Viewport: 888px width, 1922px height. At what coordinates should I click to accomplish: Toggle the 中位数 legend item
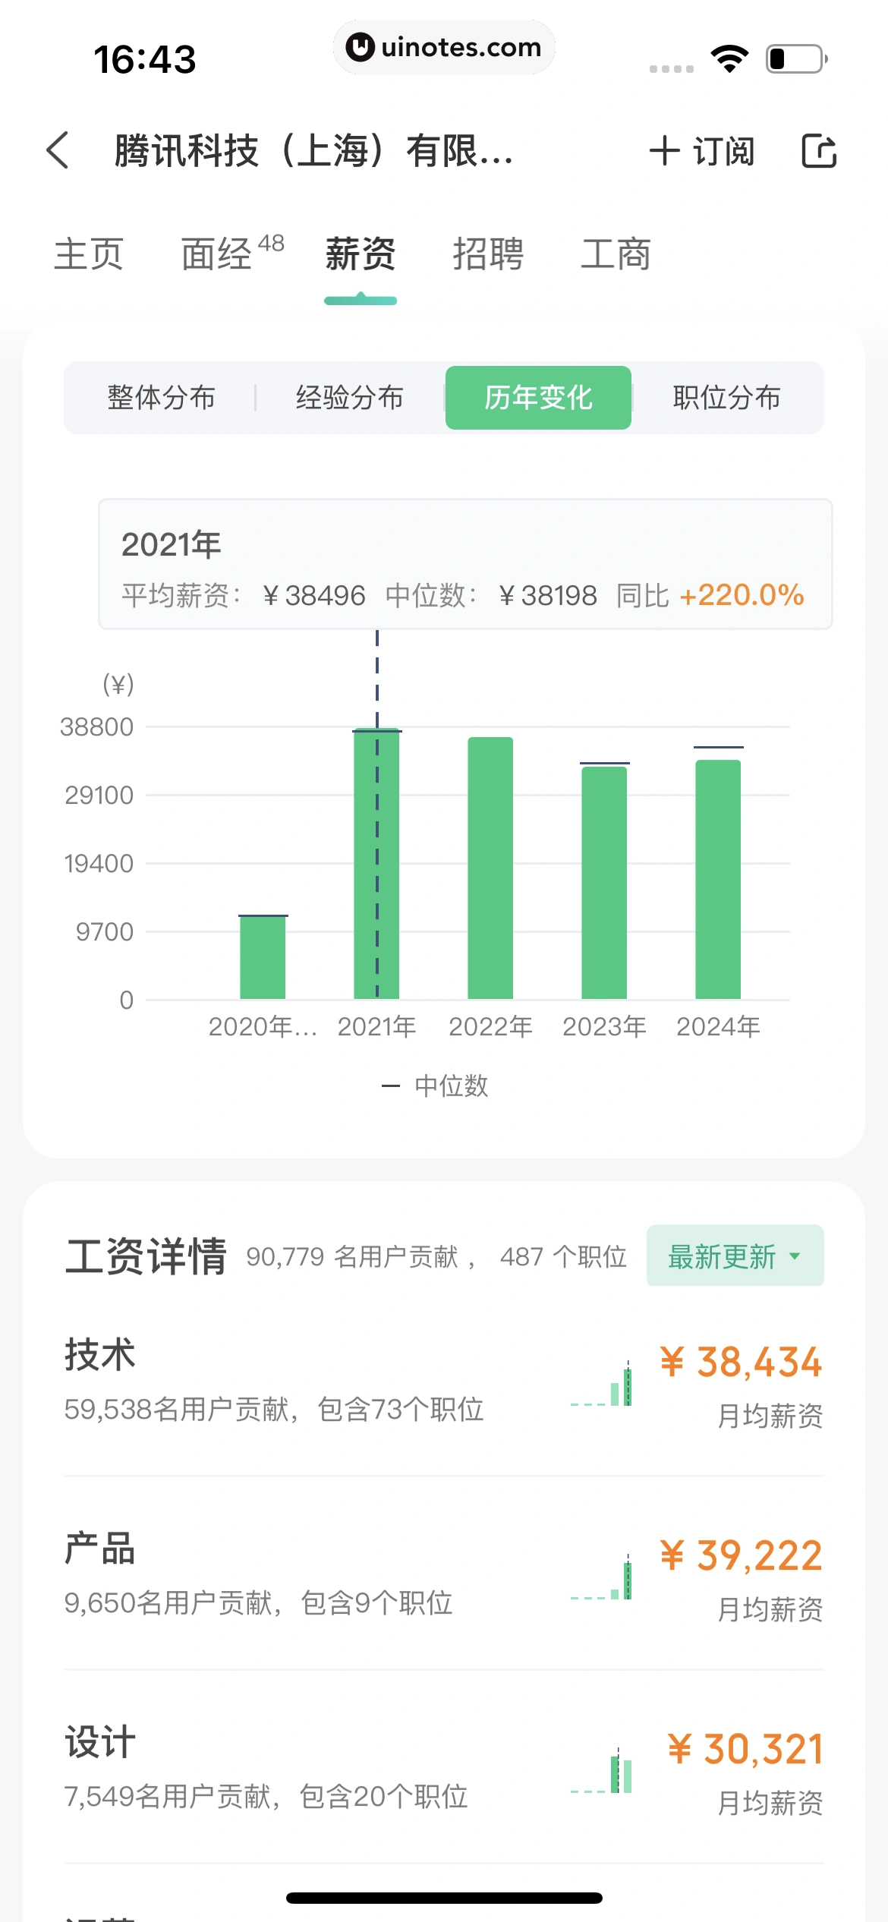pyautogui.click(x=435, y=1085)
